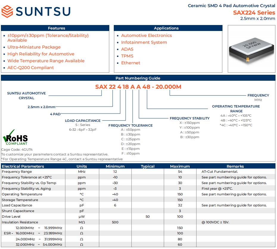Click the crystal product photo thumbnail
The width and height of the screenshot is (277, 249).
(252, 49)
